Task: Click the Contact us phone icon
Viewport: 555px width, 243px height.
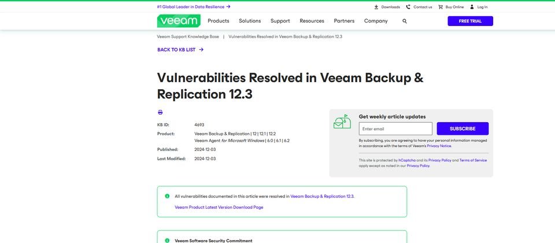Action: [408, 7]
